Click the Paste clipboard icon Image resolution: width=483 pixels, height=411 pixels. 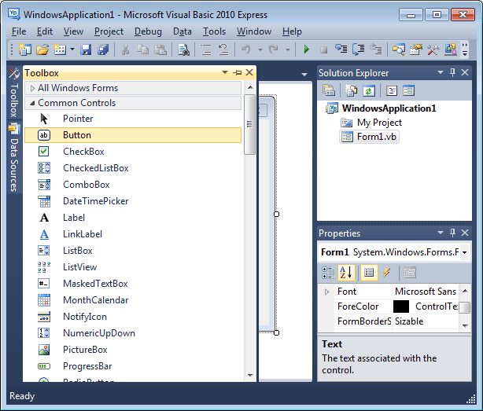pyautogui.click(x=160, y=50)
